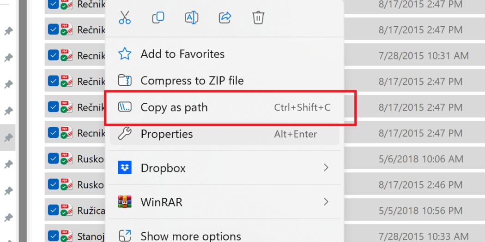Viewport: 485px width, 242px height.
Task: Click the Dropbox logo icon
Action: tap(125, 168)
